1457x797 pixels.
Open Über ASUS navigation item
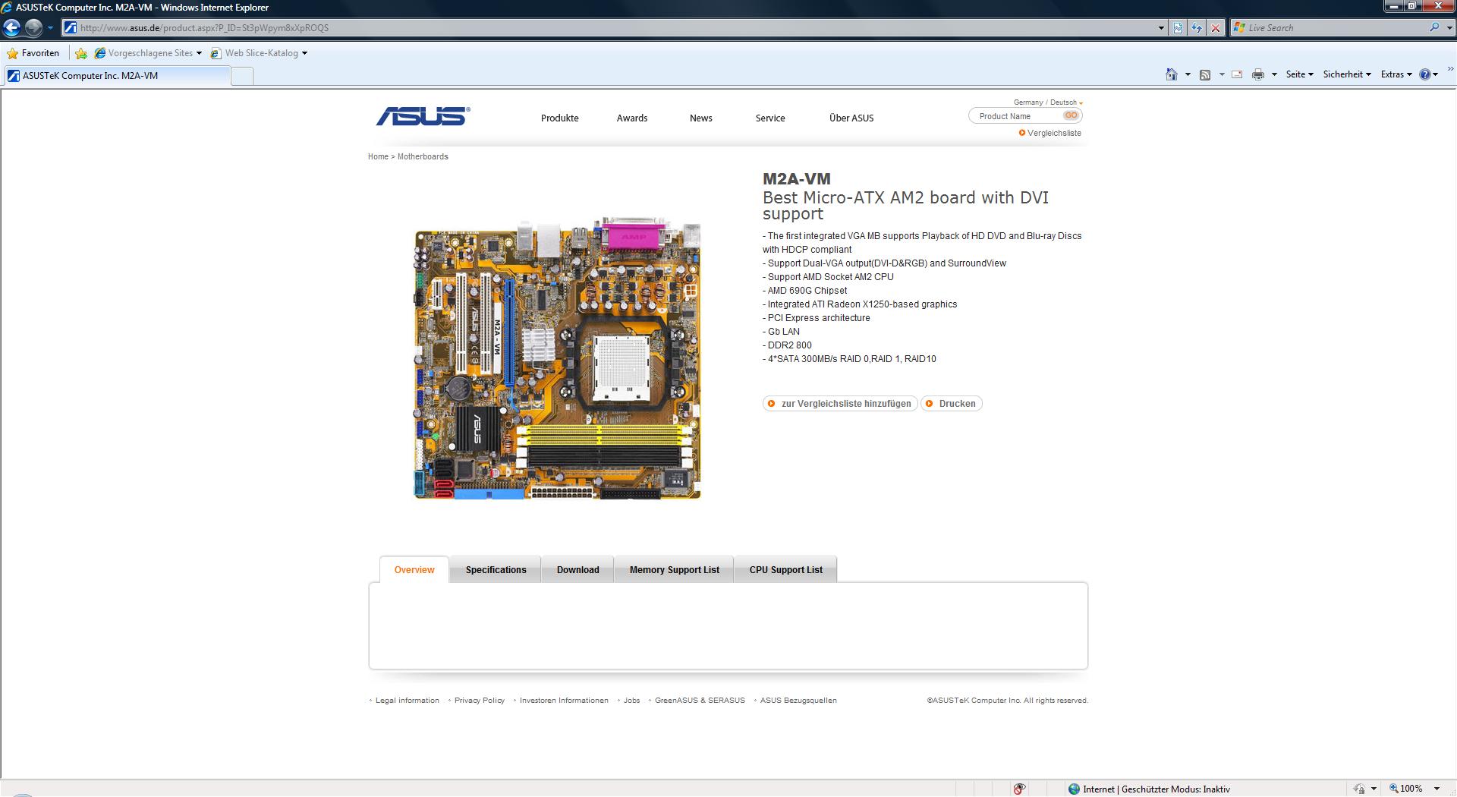[x=851, y=118]
